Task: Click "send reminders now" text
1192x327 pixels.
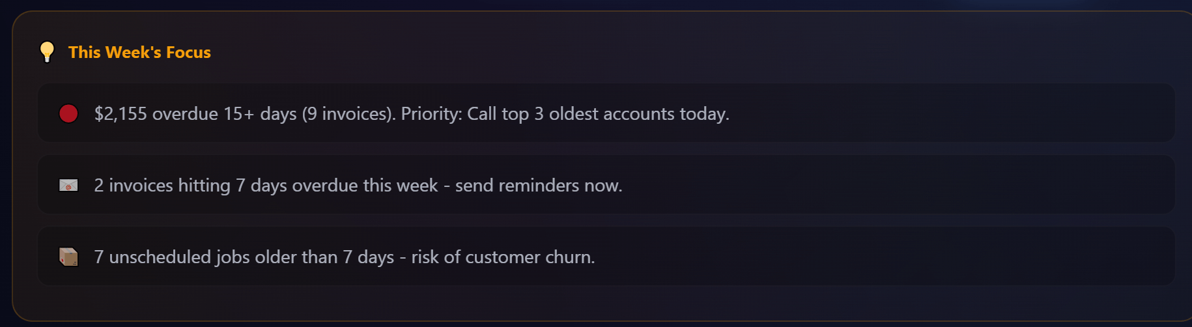Action: (538, 186)
